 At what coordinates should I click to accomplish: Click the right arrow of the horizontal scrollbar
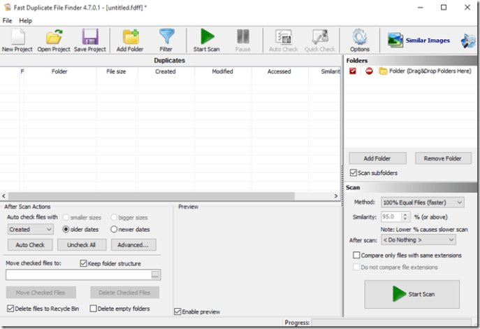336,196
